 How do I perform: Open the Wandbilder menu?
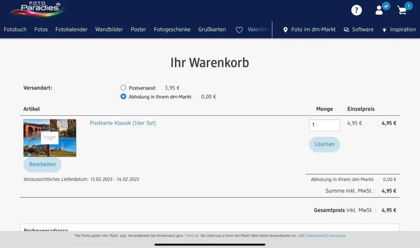click(109, 30)
